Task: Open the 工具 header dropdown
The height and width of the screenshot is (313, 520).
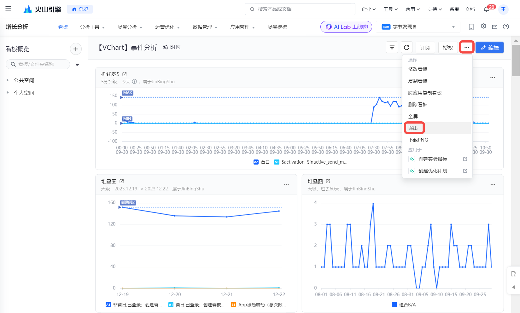Action: click(390, 9)
